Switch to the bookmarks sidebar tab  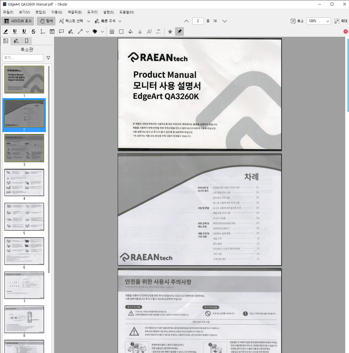[x=27, y=41]
